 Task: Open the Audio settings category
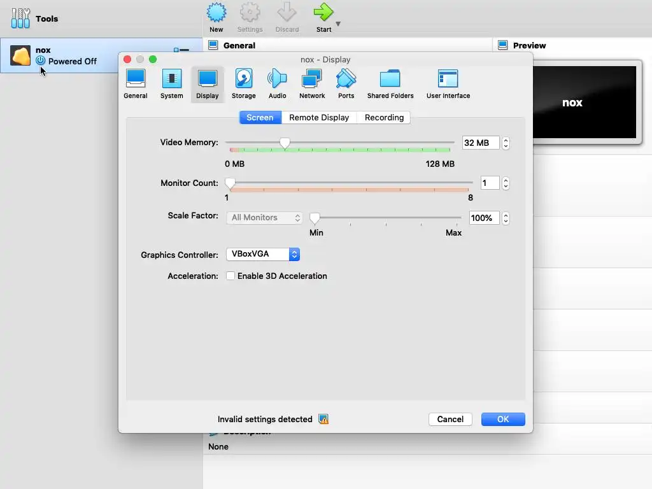click(x=277, y=83)
